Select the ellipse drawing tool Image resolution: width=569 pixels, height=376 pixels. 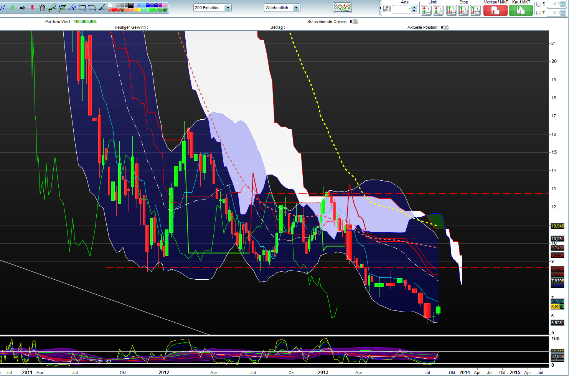(92, 8)
